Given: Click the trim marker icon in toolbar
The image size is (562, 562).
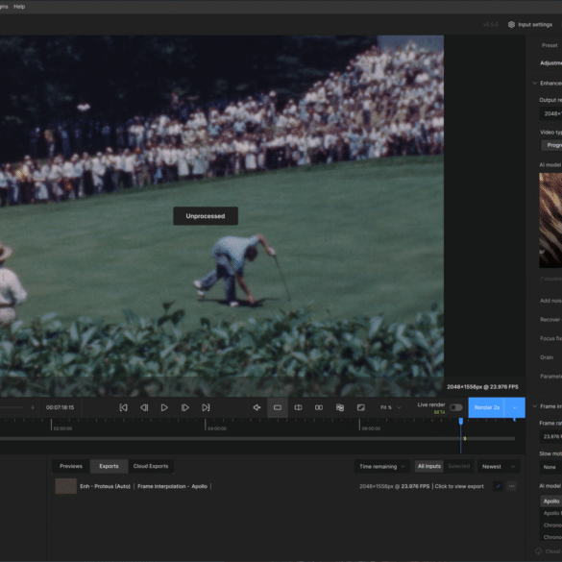Looking at the screenshot, I should coord(257,407).
